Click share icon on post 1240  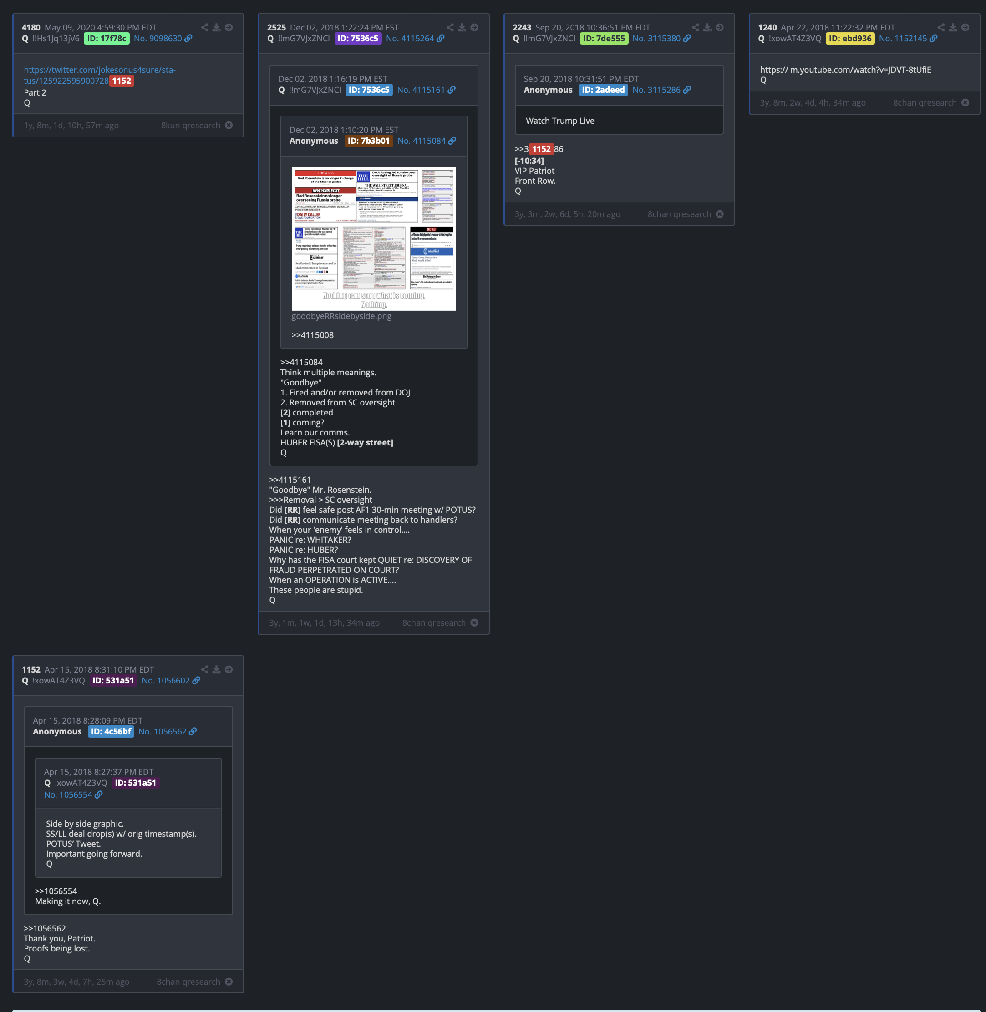tap(941, 27)
